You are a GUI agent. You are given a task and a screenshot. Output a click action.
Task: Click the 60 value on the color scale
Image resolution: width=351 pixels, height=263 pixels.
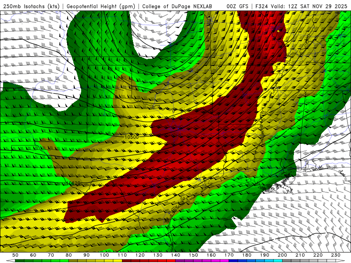point(33,255)
